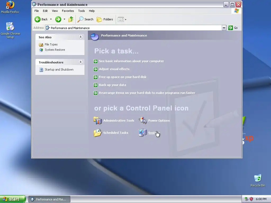The height and width of the screenshot is (203, 271).
Task: Open the Help menu
Action: click(92, 11)
